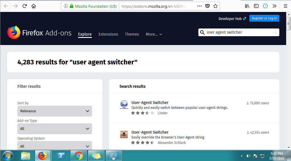Launch PowerShell from the taskbar
This screenshot has width=291, height=161.
coord(60,155)
